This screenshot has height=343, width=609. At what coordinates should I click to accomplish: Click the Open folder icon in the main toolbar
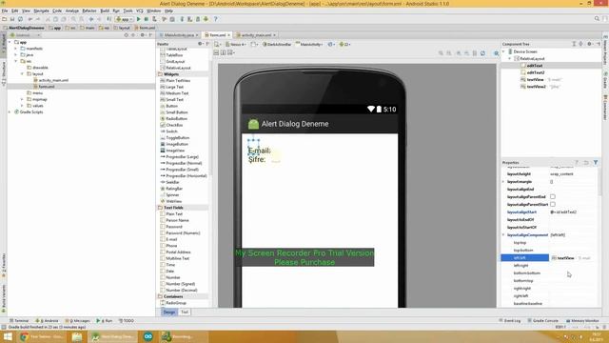click(4, 19)
